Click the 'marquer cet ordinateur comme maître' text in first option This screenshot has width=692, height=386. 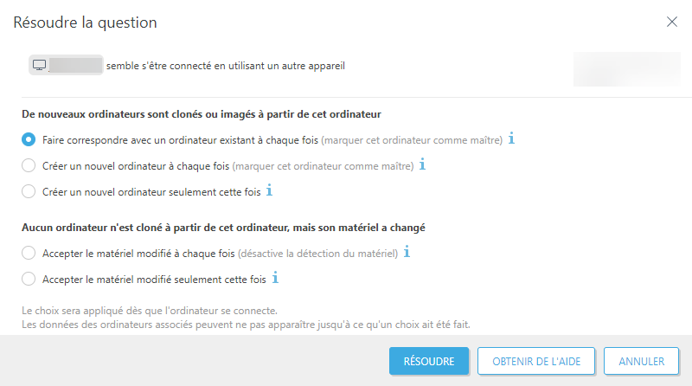coord(412,139)
